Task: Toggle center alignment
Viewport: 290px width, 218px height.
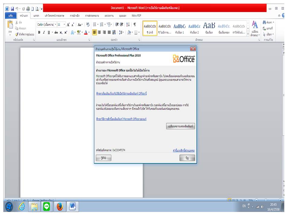Action: pos(99,32)
